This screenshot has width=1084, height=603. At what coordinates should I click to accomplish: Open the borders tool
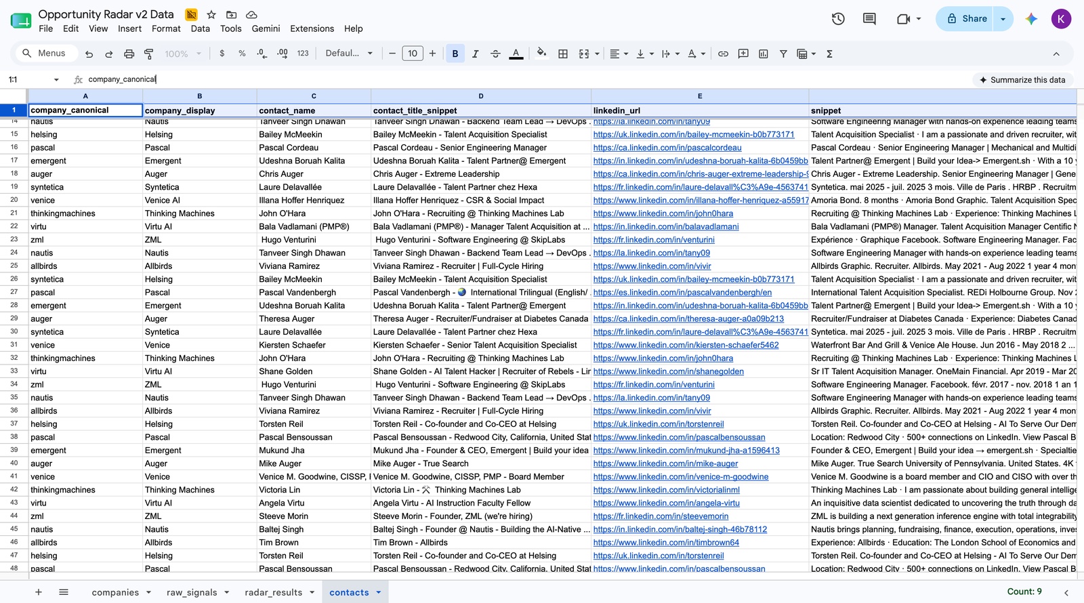563,54
